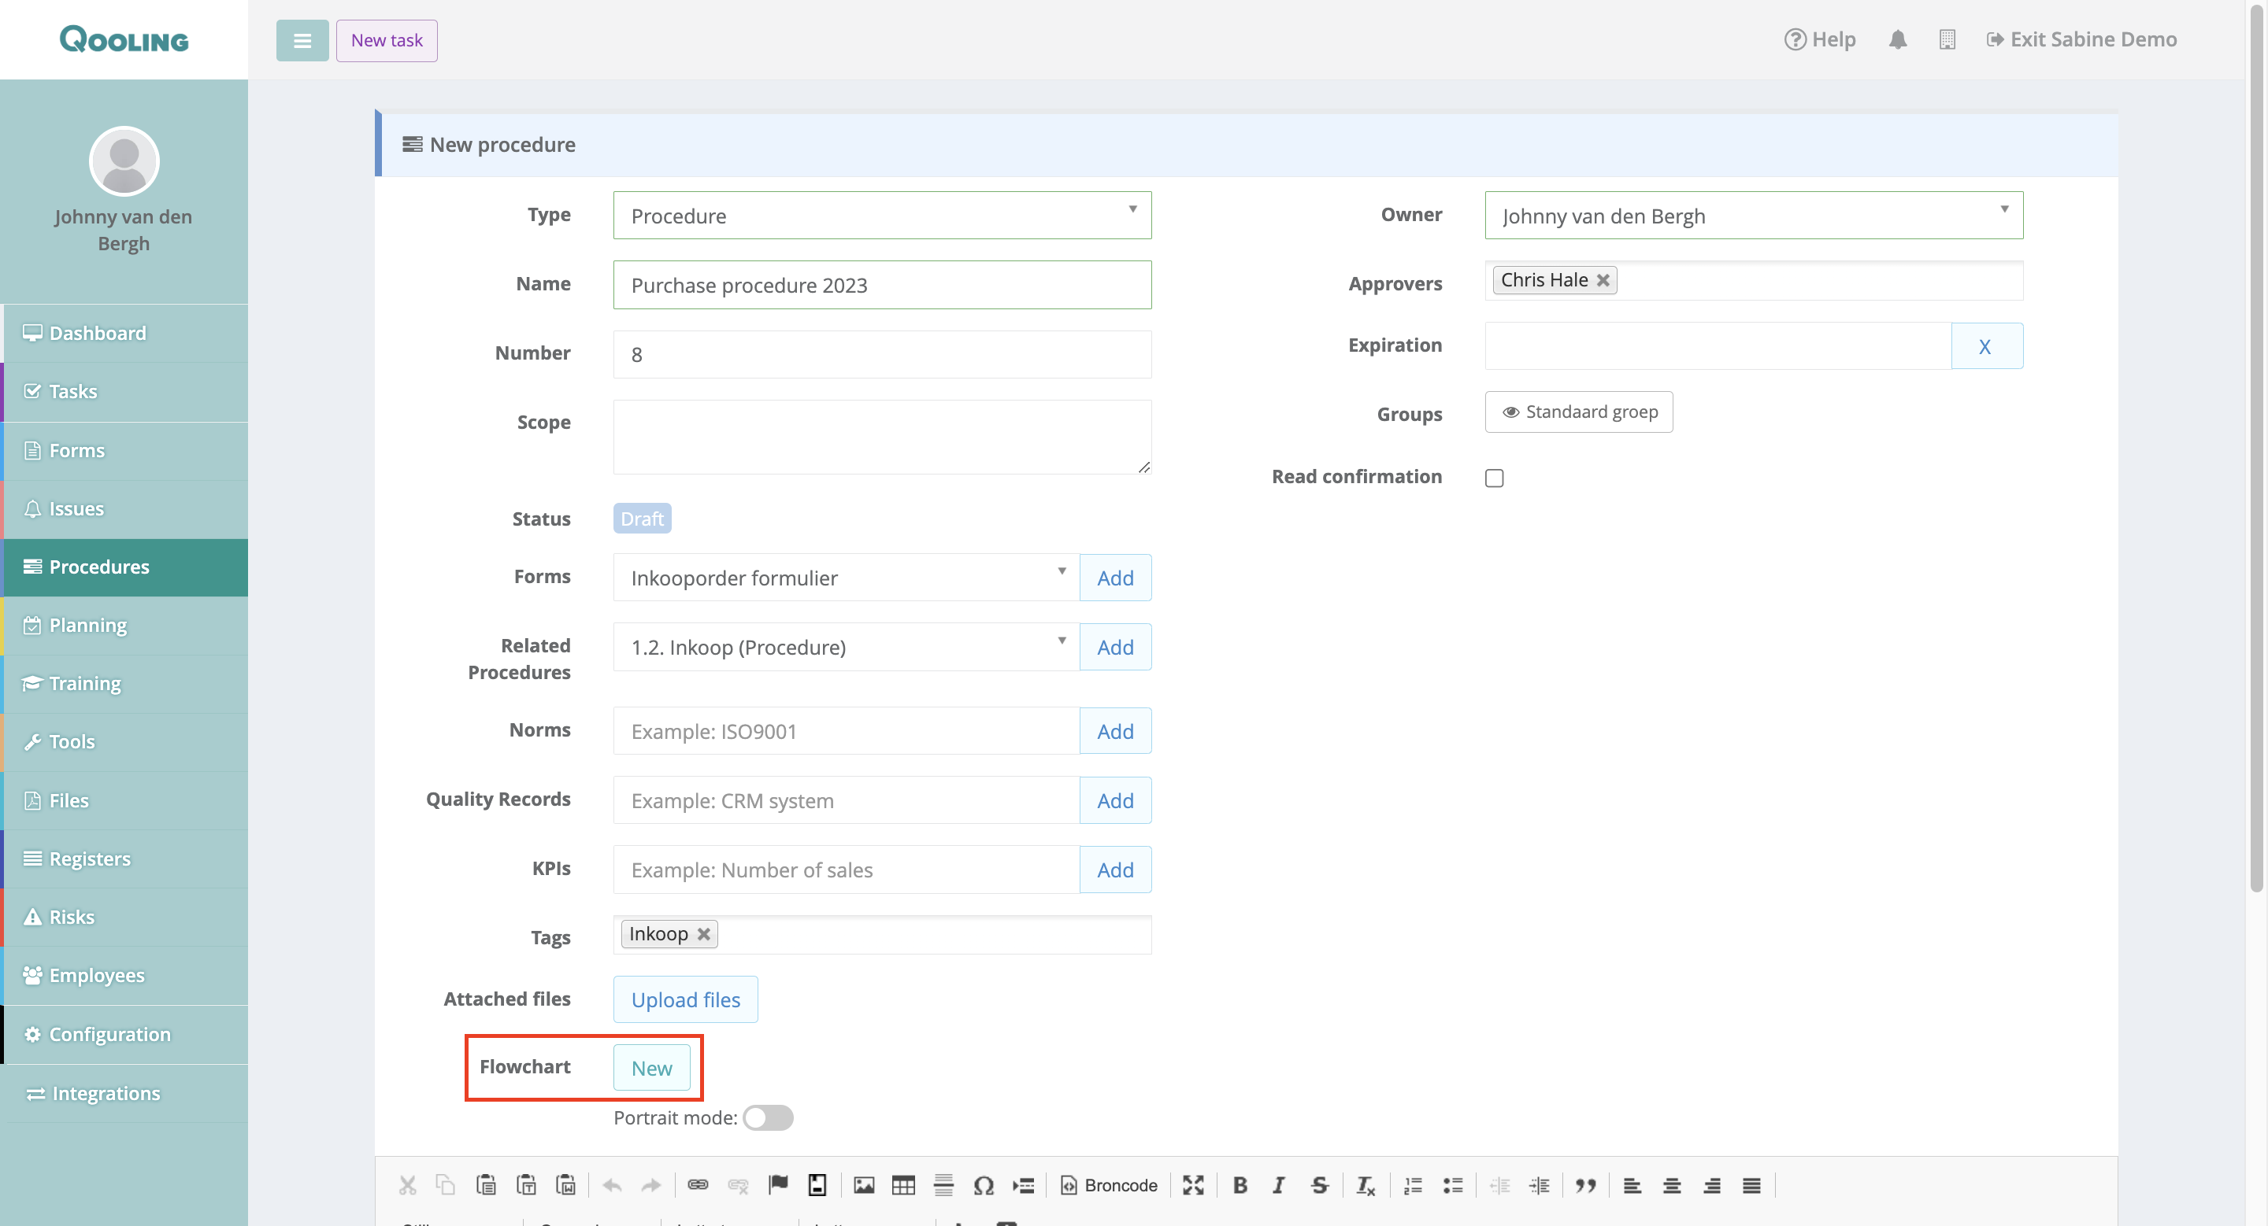Expand the Owner dropdown
This screenshot has height=1226, width=2268.
pos(1753,216)
